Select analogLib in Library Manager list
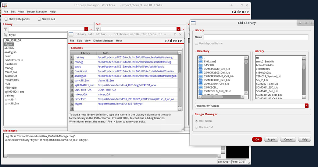318x167 pixels. click(11, 52)
